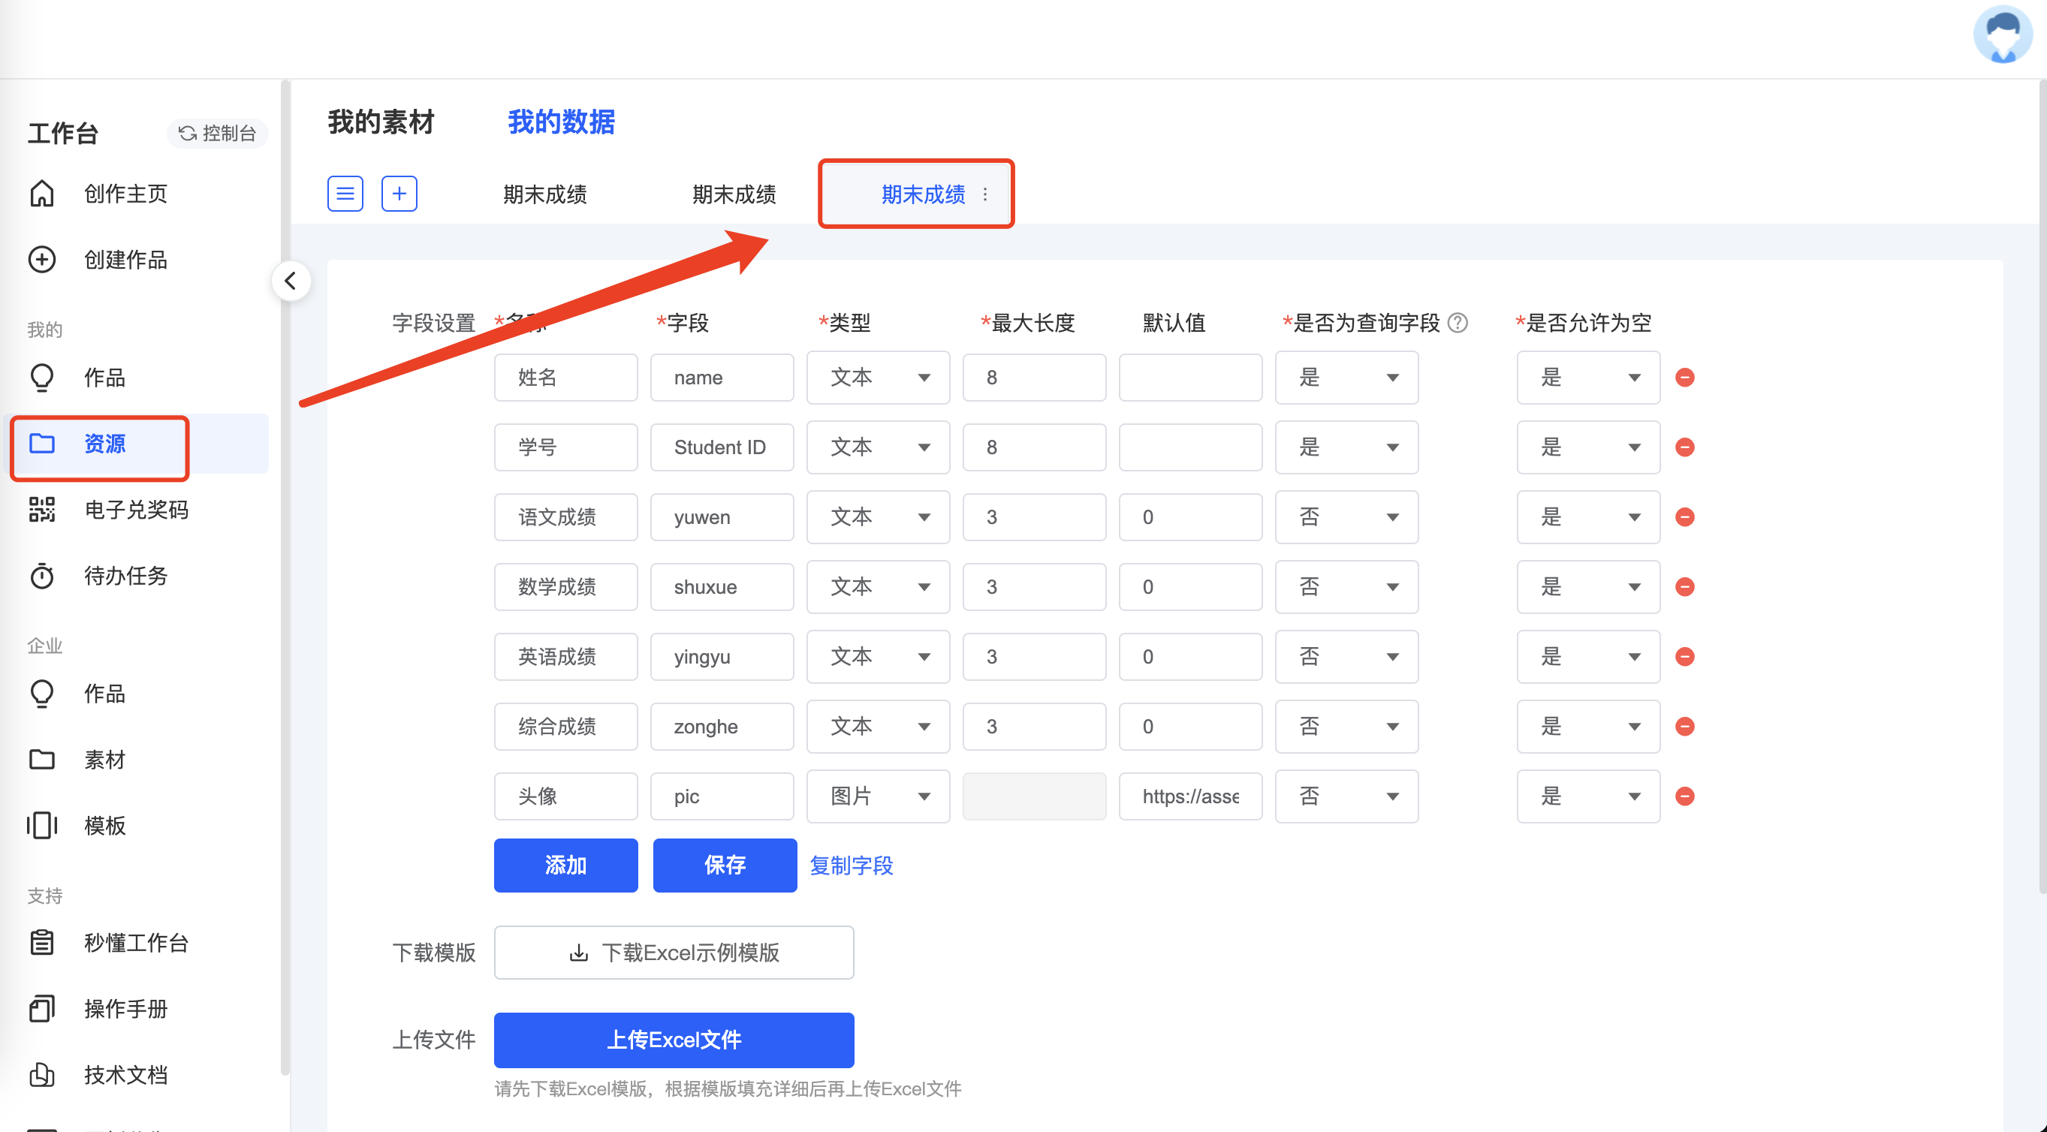Image resolution: width=2047 pixels, height=1132 pixels.
Task: Expand the 类型 dropdown for 头像 row
Action: coord(877,796)
